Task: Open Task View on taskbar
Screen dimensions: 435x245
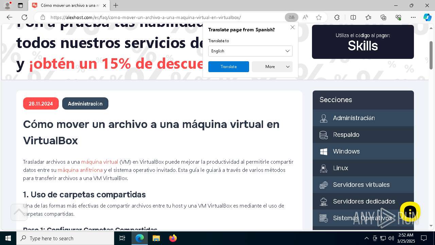Action: 122,238
